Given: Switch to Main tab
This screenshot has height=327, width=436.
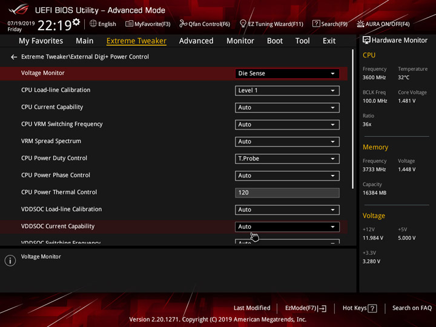Looking at the screenshot, I should [85, 41].
